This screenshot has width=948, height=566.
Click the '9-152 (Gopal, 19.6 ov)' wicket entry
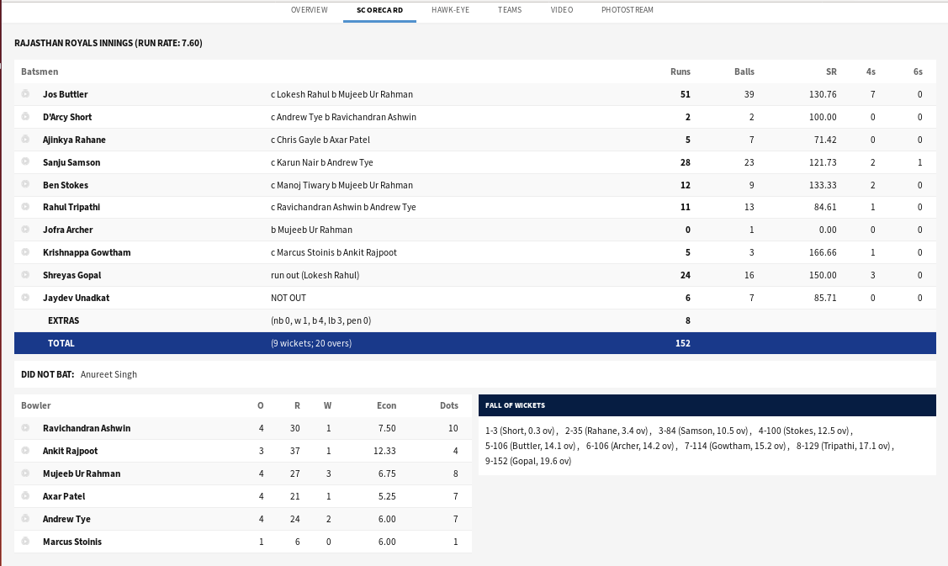coord(528,462)
